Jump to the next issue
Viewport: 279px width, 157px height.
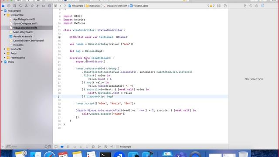point(214,6)
